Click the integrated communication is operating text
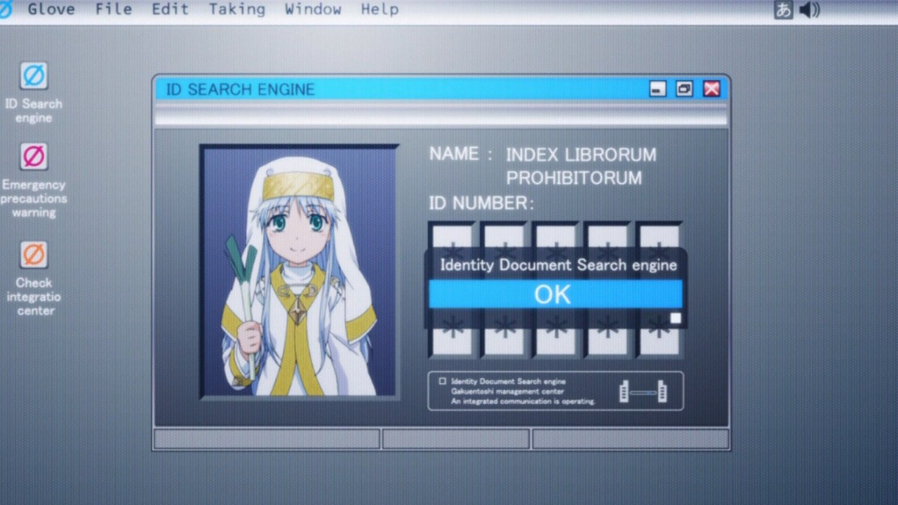Viewport: 898px width, 505px height. click(523, 401)
